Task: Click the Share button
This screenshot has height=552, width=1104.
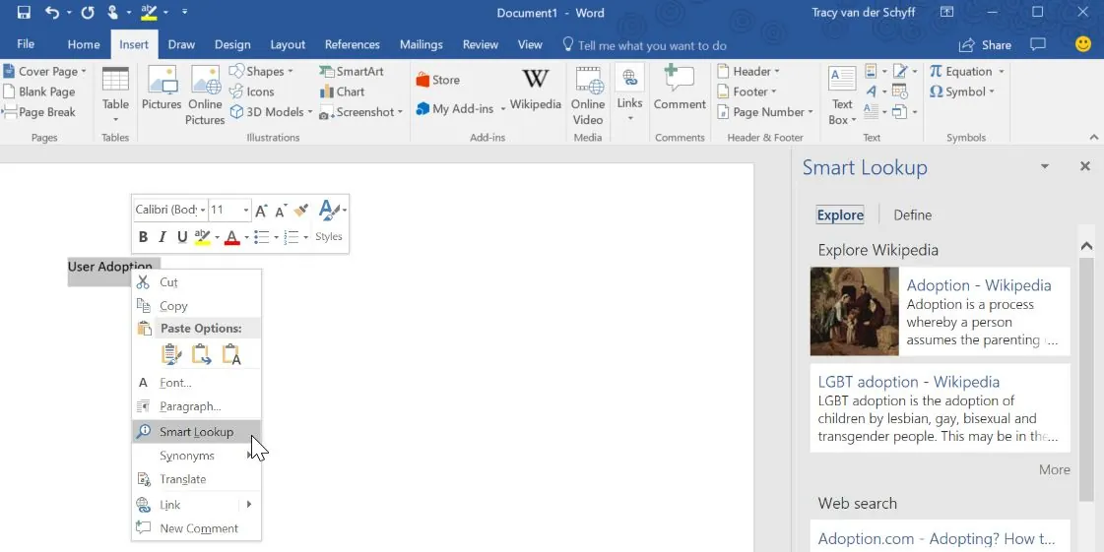Action: 985,45
